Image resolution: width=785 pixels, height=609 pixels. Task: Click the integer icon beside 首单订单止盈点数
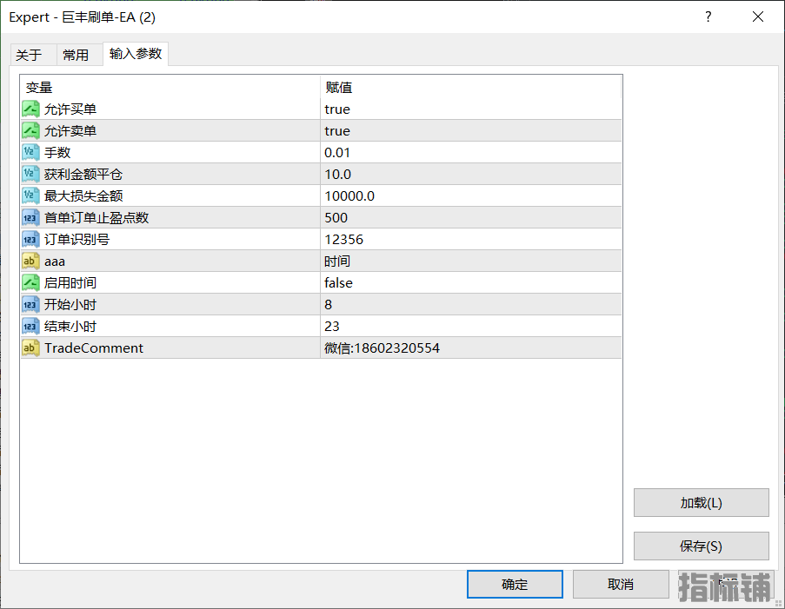point(30,218)
